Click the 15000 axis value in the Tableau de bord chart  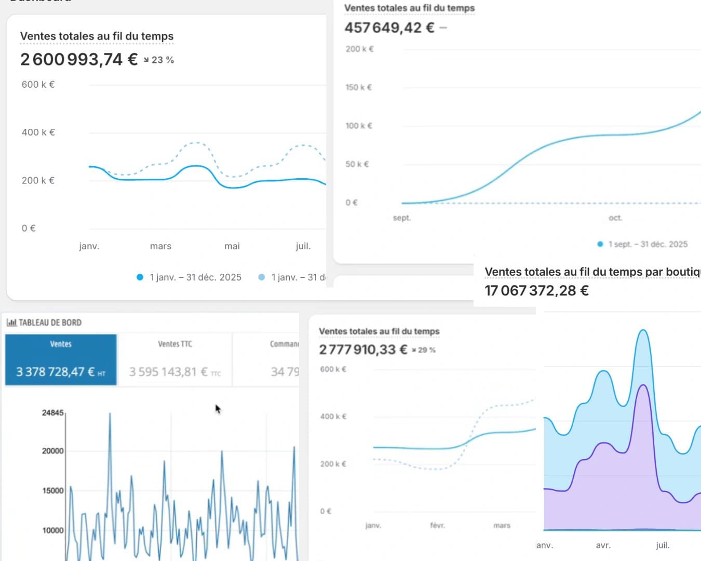pos(52,490)
